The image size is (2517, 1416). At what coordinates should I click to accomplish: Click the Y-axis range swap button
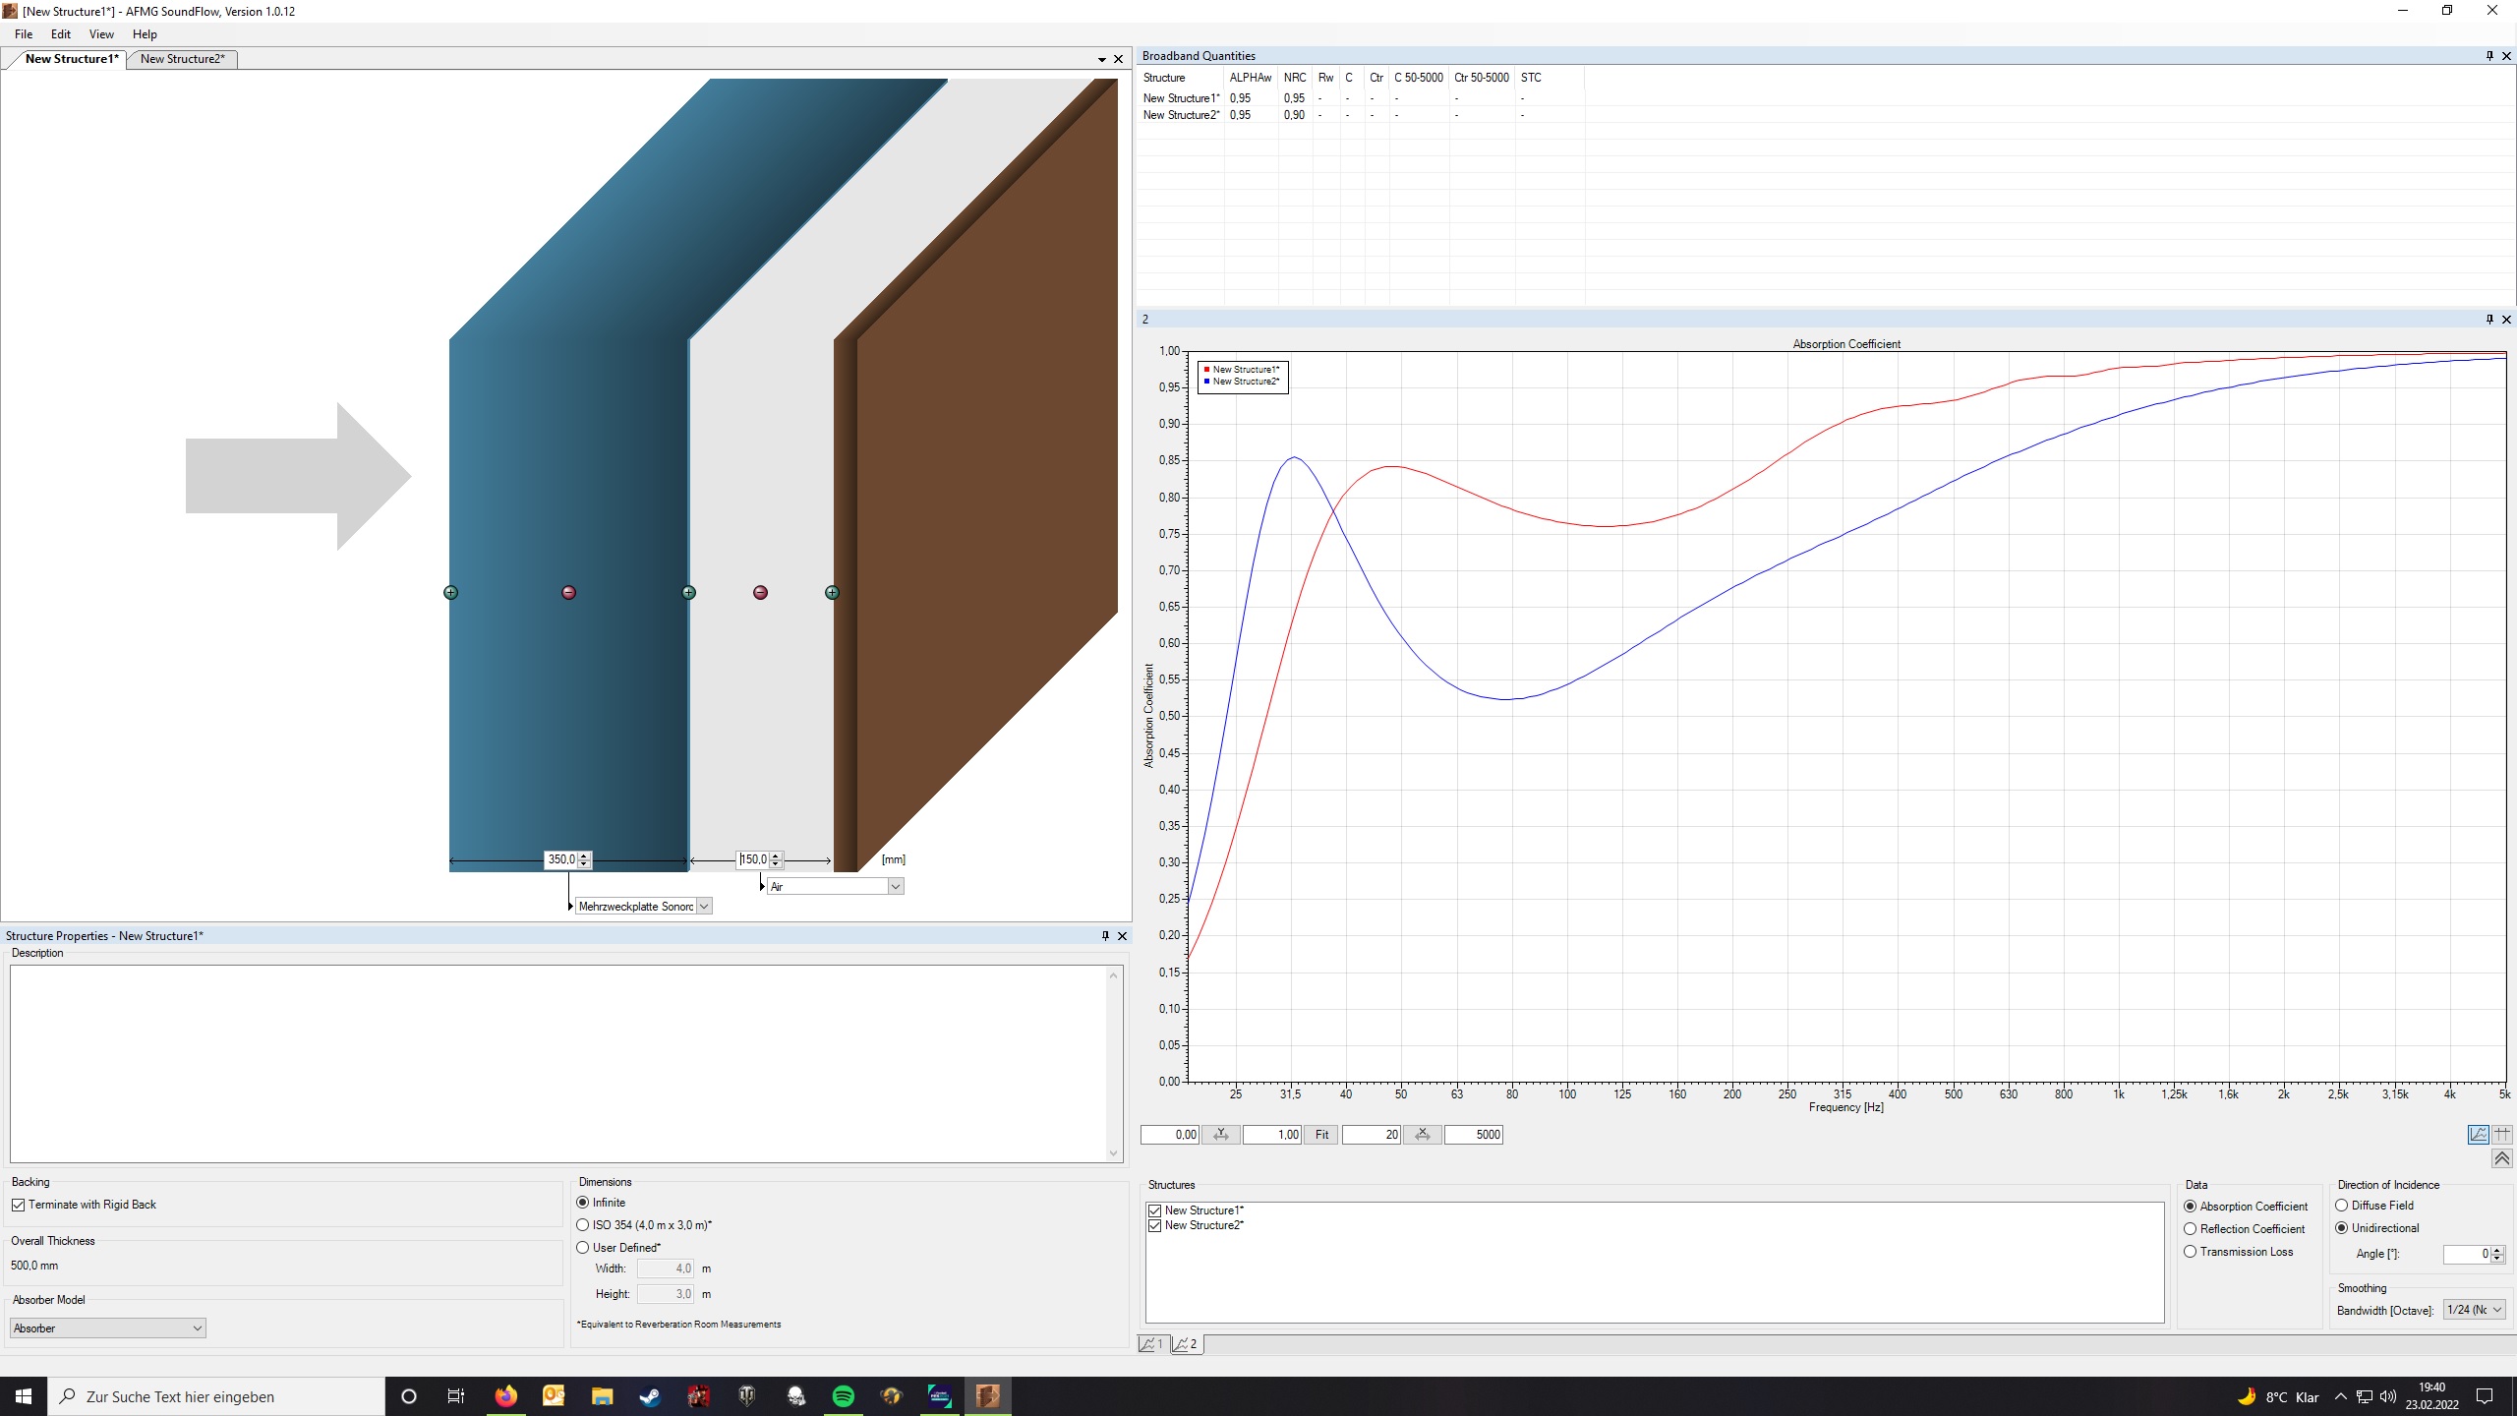1220,1135
